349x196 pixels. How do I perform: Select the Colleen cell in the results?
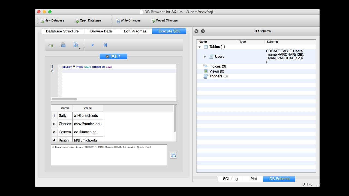pyautogui.click(x=65, y=132)
